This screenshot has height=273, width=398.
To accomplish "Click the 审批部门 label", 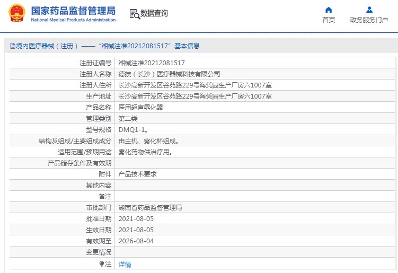I will 99,208.
